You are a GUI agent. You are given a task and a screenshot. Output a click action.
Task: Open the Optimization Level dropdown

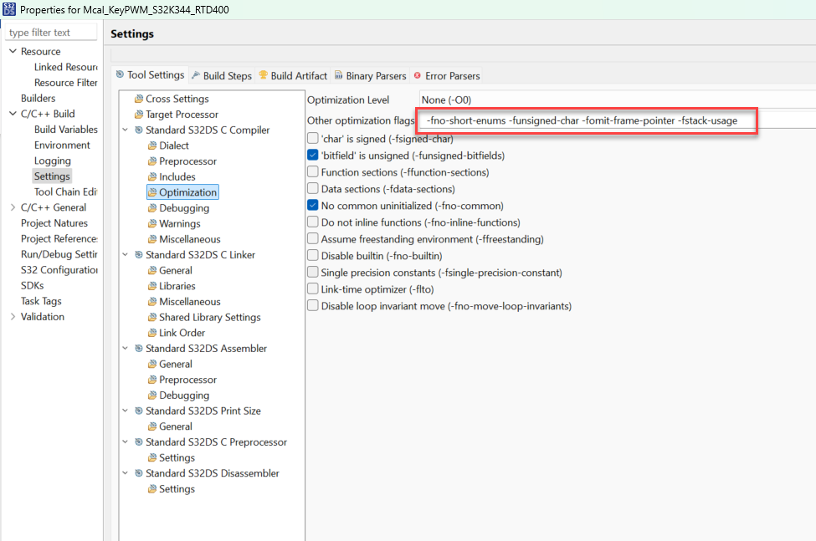click(x=617, y=100)
